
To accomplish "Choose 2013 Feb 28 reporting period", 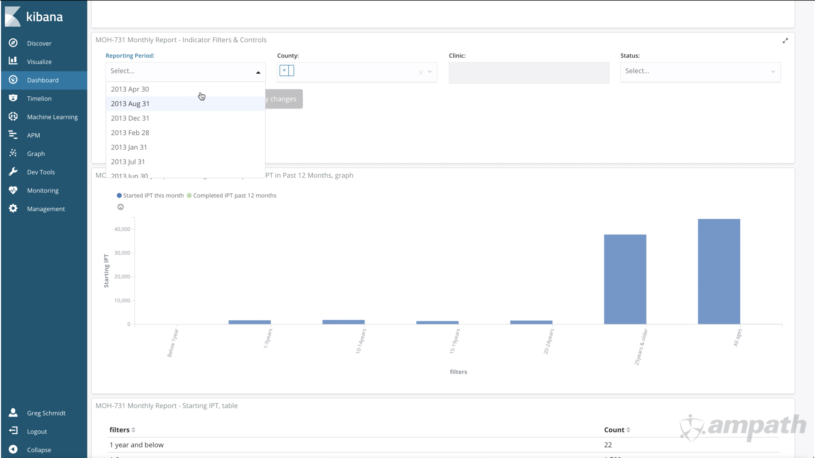I will pos(185,132).
